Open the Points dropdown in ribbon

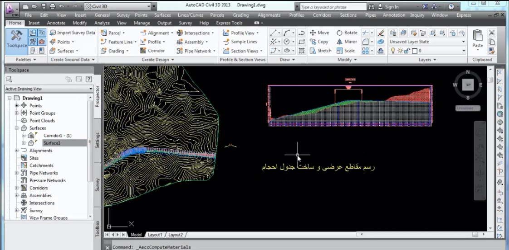pos(62,42)
